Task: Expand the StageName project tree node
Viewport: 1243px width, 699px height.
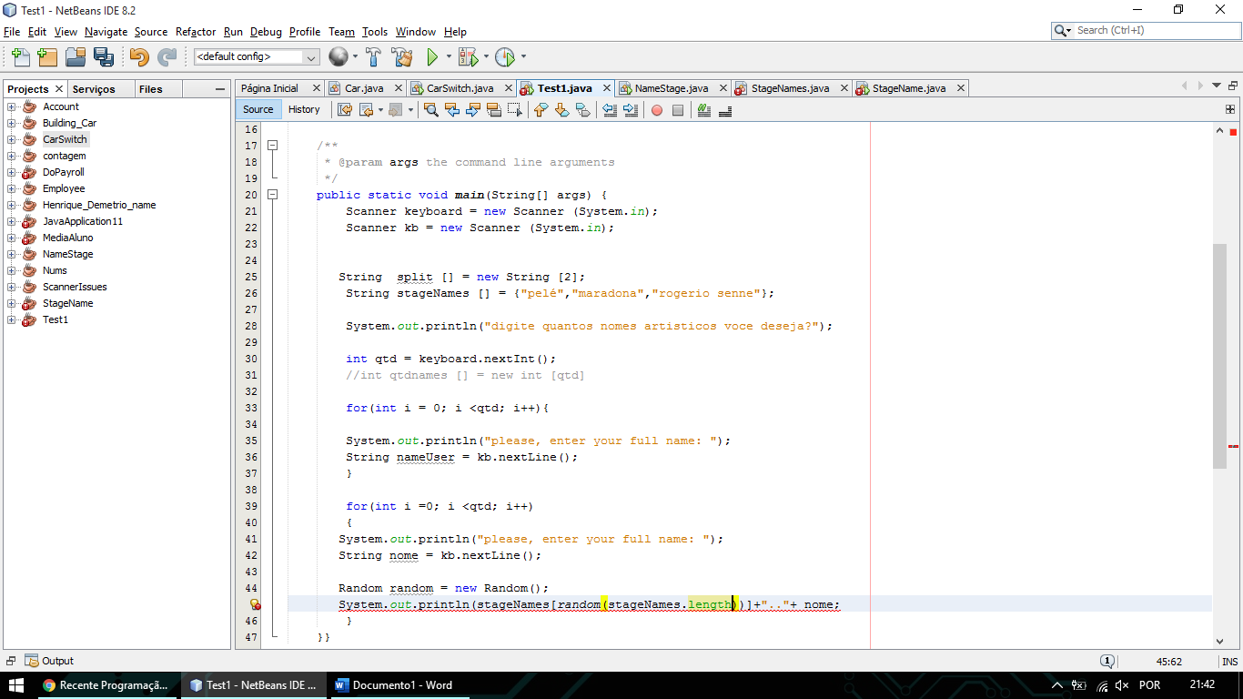Action: click(x=12, y=303)
